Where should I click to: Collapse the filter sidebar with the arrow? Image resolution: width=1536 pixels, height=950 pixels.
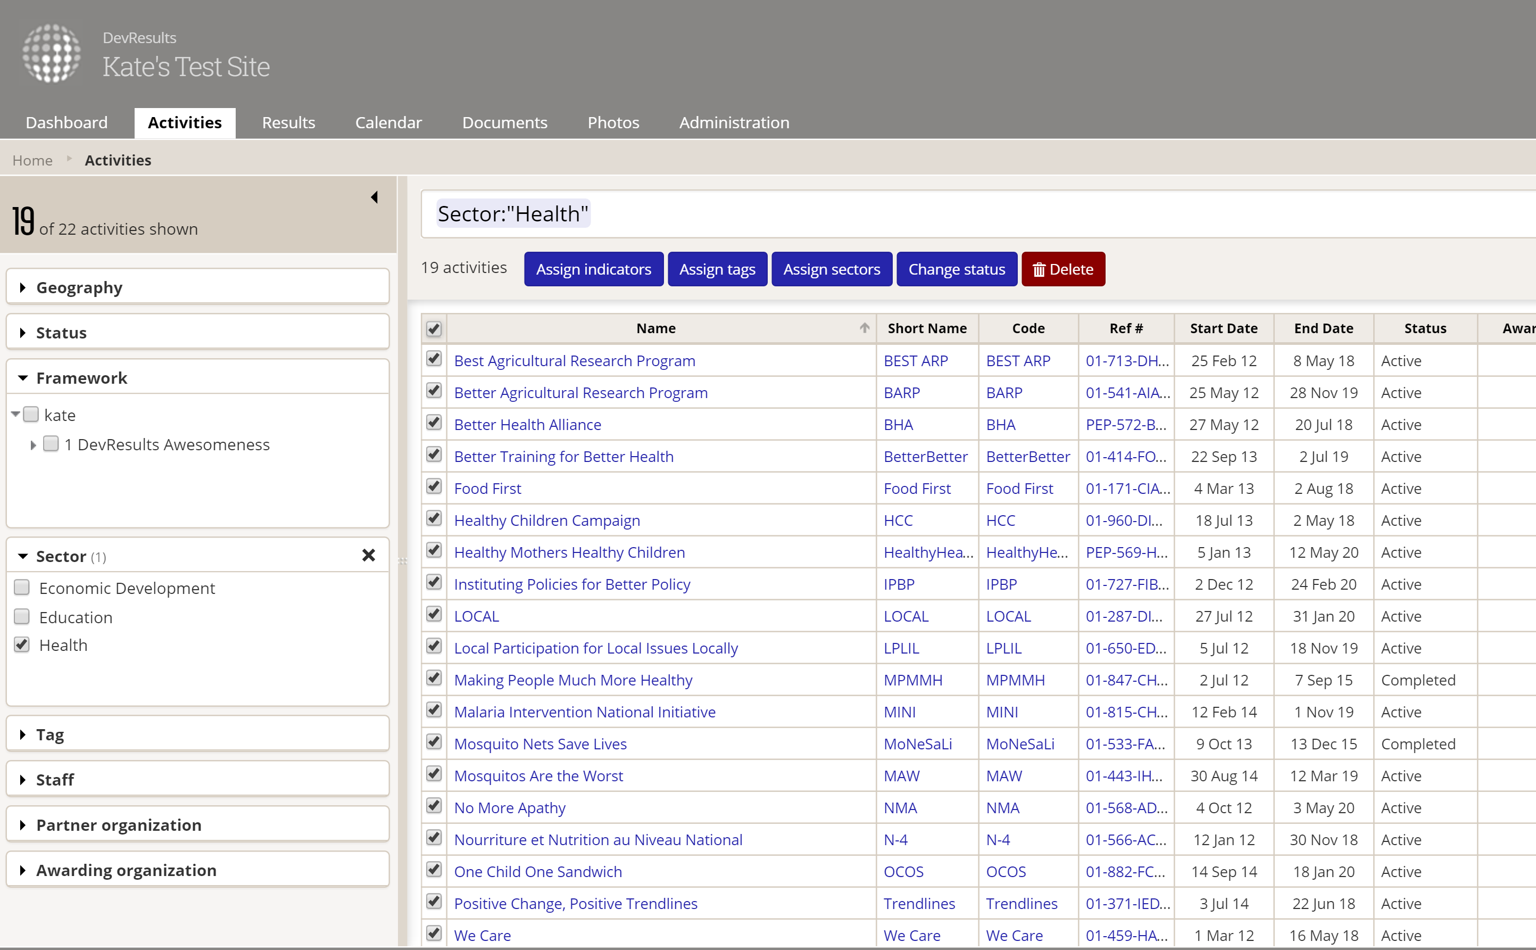pos(374,197)
